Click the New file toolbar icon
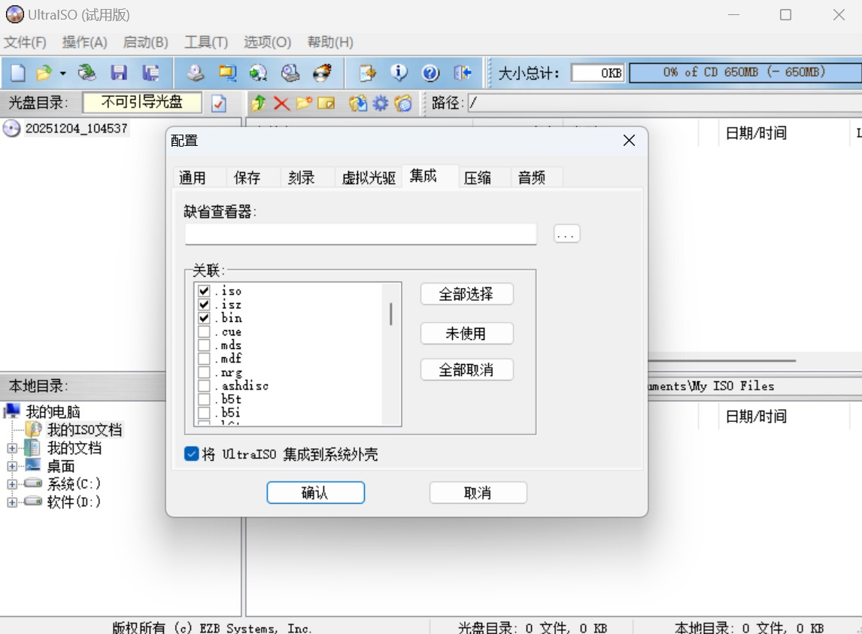Viewport: 862px width, 634px height. pos(17,73)
